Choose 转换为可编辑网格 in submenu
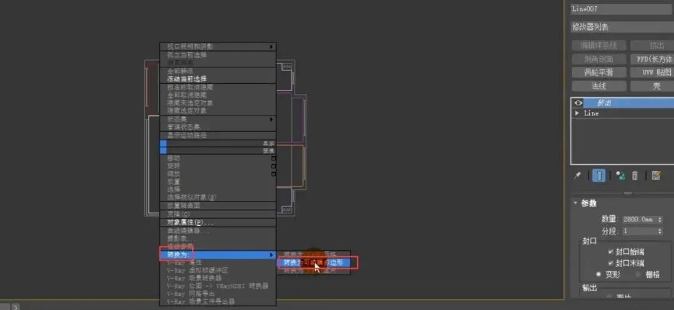This screenshot has height=310, width=674. (x=314, y=254)
